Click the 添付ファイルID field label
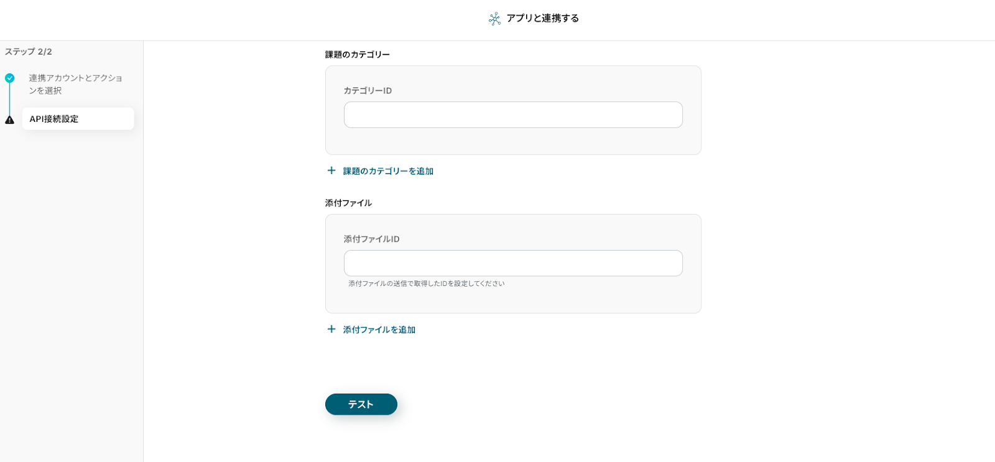This screenshot has height=462, width=995. (x=371, y=239)
